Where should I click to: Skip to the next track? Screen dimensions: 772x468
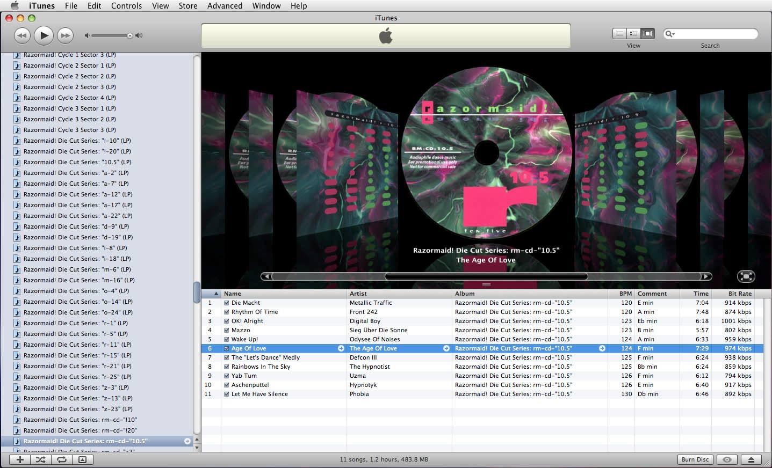tap(65, 35)
